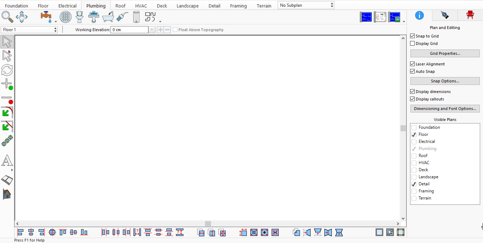Viewport: 483px width, 243px height.
Task: Uncheck Snap to Grid
Action: click(412, 36)
